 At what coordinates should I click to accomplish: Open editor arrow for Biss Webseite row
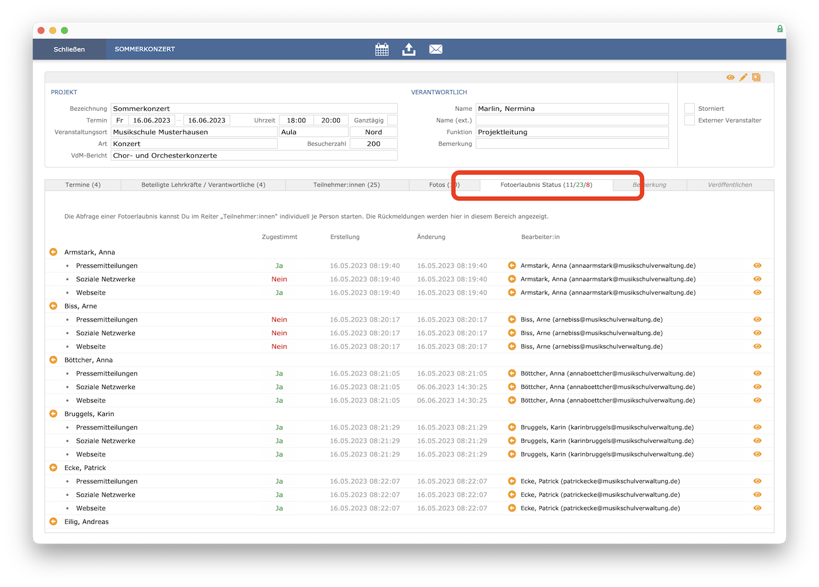(512, 346)
